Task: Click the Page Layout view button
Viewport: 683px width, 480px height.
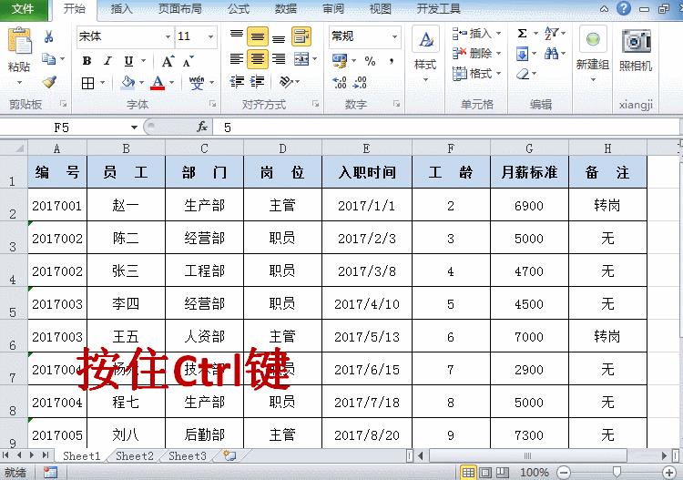Action: click(x=485, y=472)
